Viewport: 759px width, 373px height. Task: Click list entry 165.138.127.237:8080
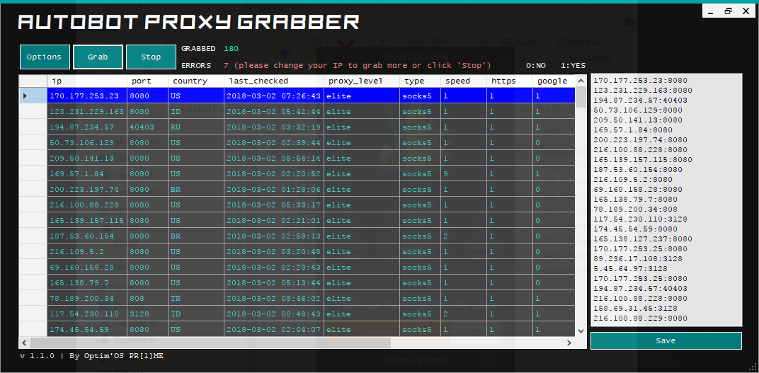[642, 239]
